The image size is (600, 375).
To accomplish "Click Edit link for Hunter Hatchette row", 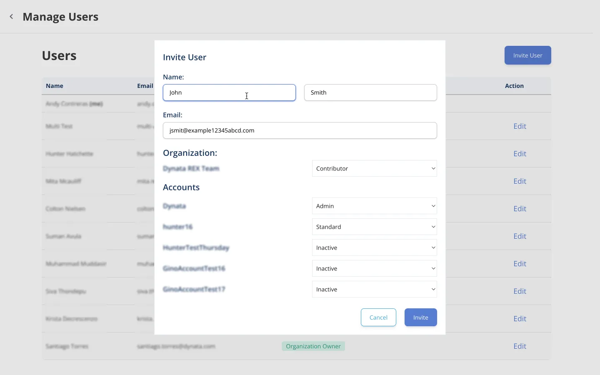I will tap(520, 154).
